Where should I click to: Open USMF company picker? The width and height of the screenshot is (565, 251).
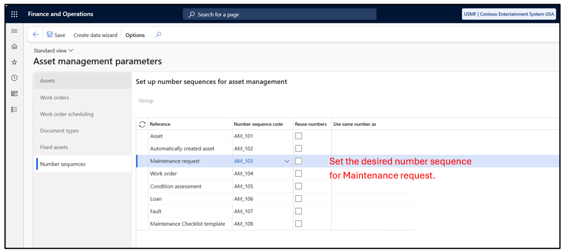click(509, 14)
